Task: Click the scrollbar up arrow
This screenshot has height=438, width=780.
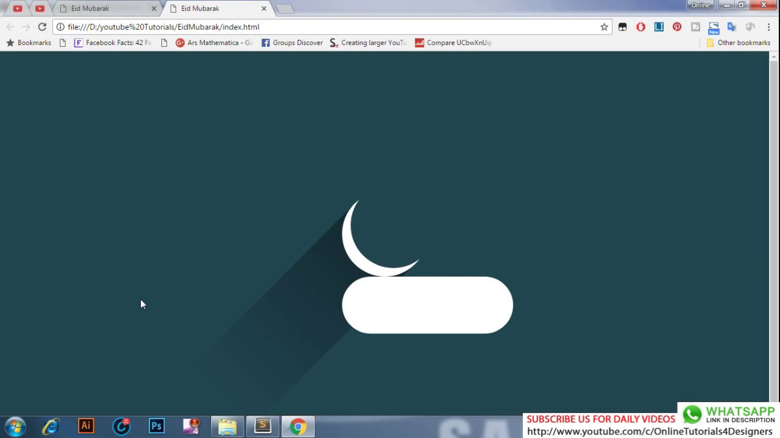Action: pos(774,57)
